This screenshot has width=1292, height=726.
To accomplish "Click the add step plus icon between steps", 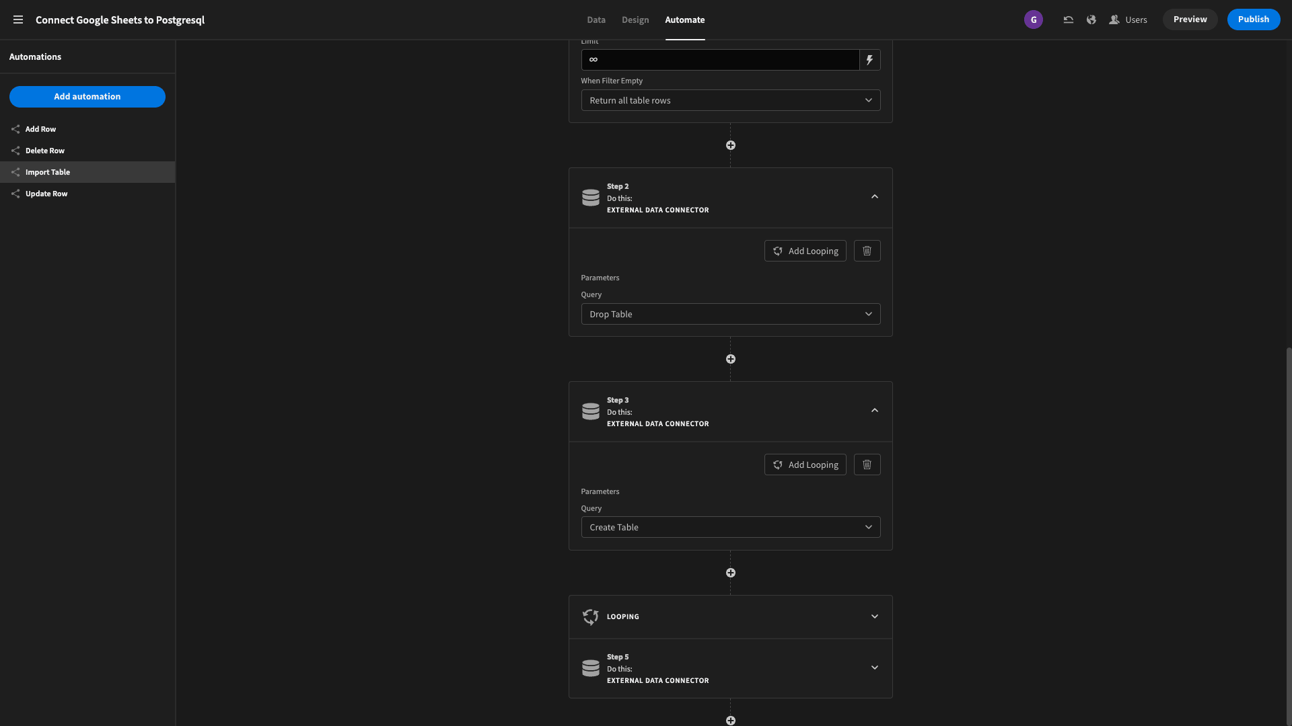I will [730, 359].
